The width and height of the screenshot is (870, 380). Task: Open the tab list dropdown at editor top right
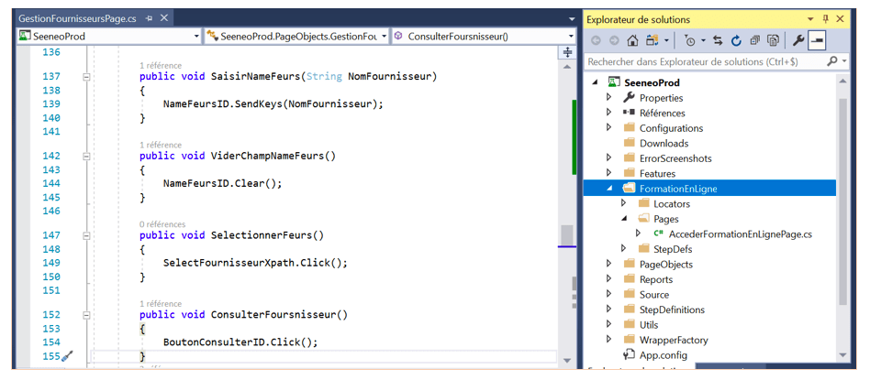pyautogui.click(x=572, y=19)
